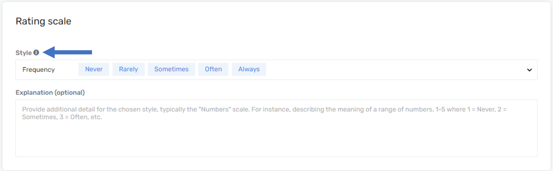Click the Explanation (optional) label
This screenshot has height=171, width=553.
pos(50,93)
